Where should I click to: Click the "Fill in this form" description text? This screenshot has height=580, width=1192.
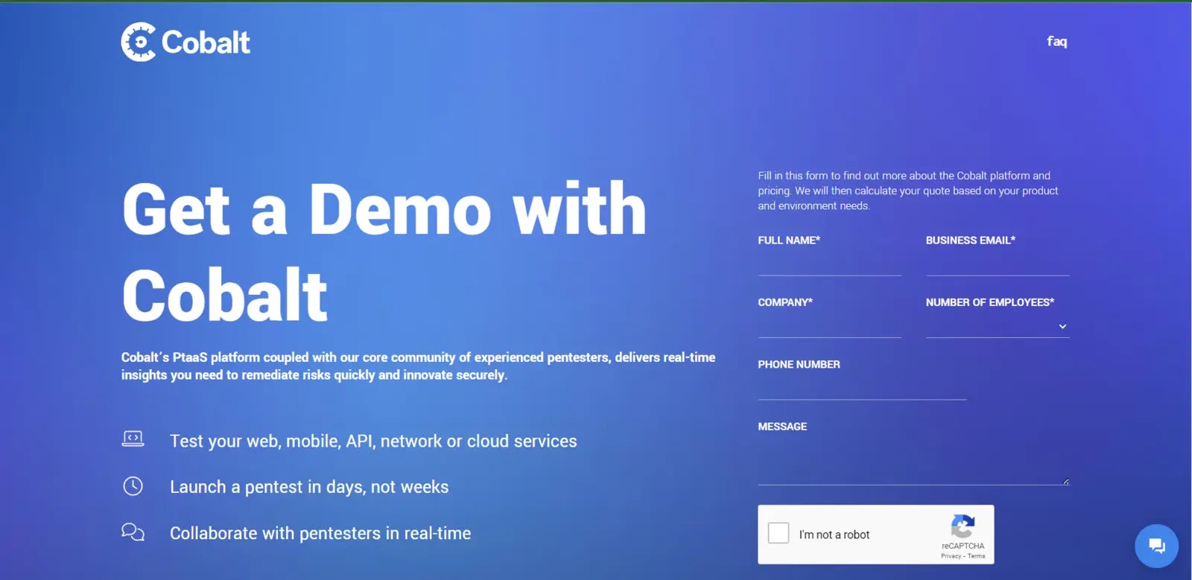tap(908, 191)
